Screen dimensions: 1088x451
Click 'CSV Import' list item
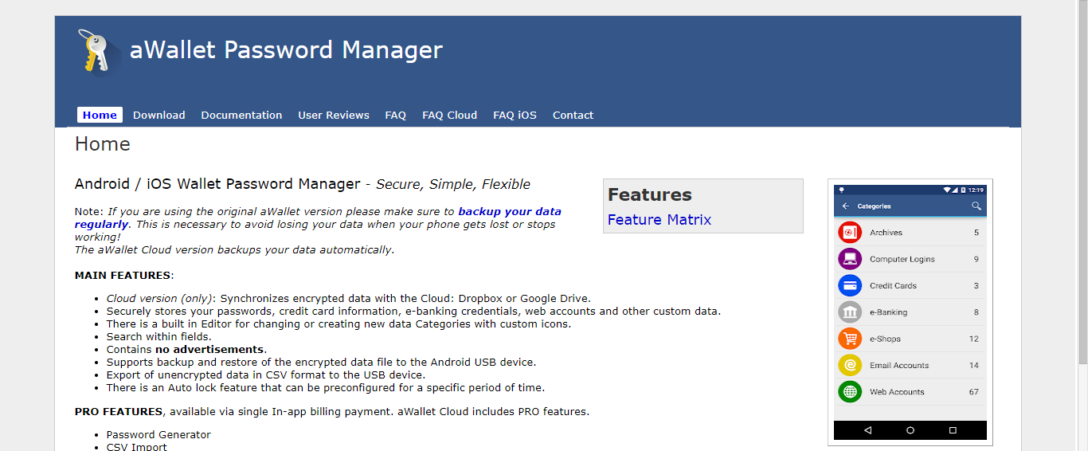point(137,446)
